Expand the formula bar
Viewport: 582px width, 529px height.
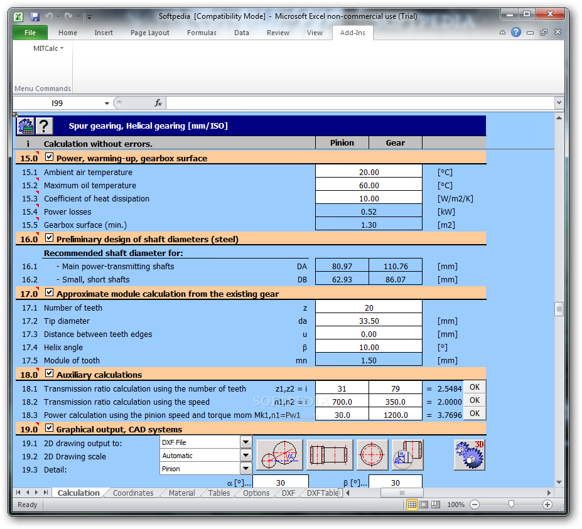click(x=559, y=103)
